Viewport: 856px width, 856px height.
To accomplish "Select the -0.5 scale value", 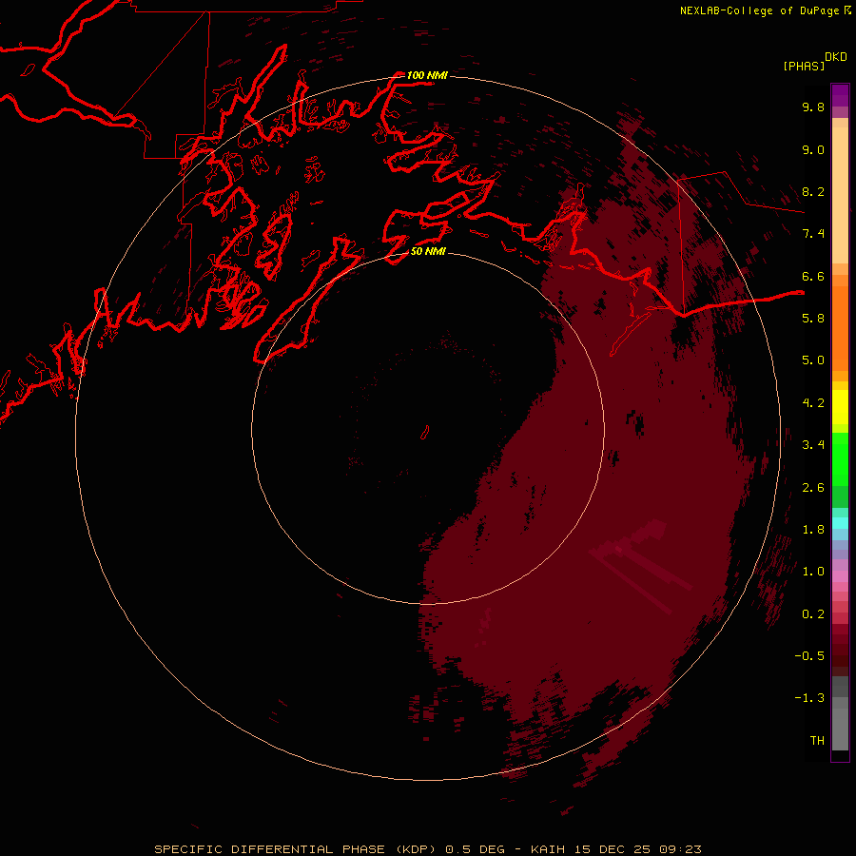I will [809, 656].
